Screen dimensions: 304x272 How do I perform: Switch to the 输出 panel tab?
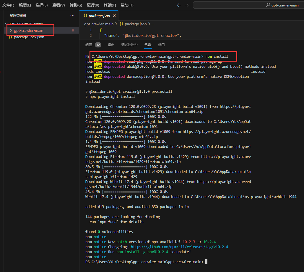click(x=111, y=45)
